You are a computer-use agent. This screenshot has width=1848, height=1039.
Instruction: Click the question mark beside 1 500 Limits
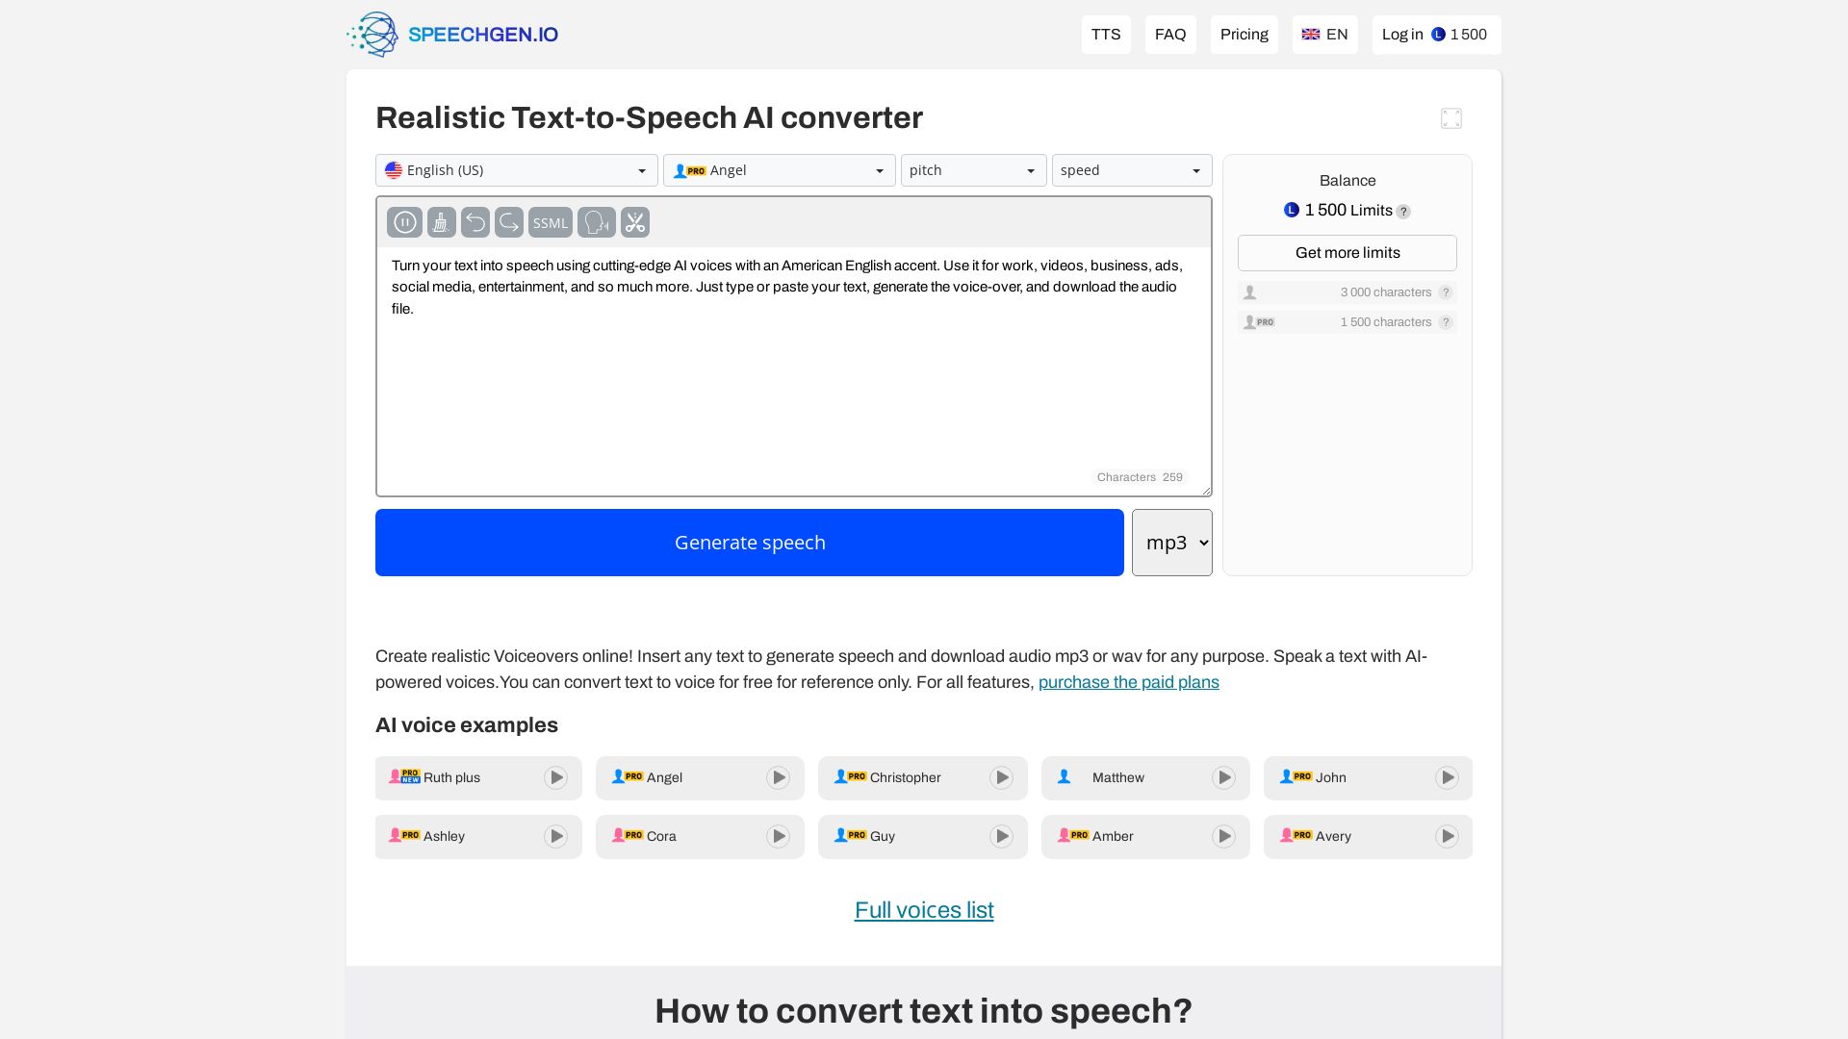[x=1403, y=211]
